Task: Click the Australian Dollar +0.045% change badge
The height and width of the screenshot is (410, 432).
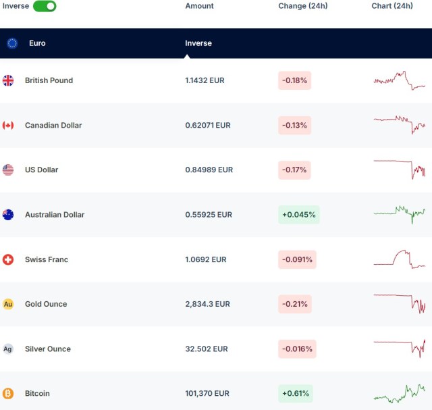Action: [x=298, y=215]
